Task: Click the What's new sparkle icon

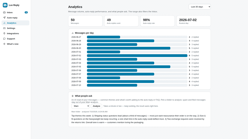Action: click(4, 44)
